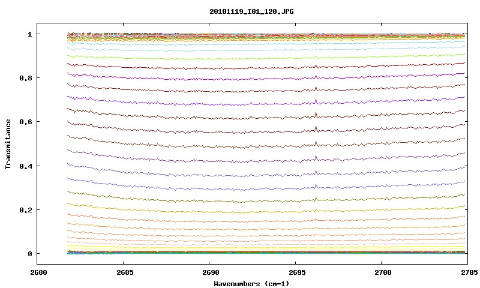Click the x-axis tick label 2690
The height and width of the screenshot is (288, 480).
(211, 272)
